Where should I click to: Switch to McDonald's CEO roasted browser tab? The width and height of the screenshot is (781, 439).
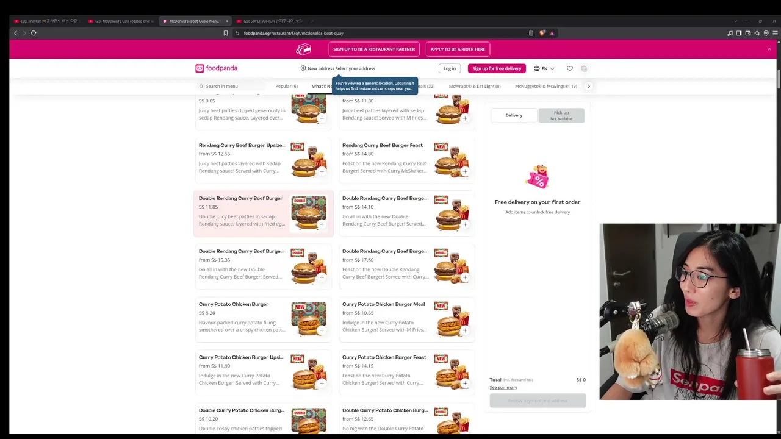point(121,21)
